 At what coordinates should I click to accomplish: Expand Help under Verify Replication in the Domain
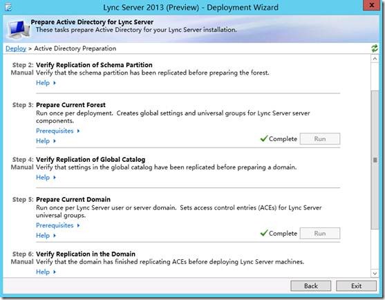tap(46, 272)
